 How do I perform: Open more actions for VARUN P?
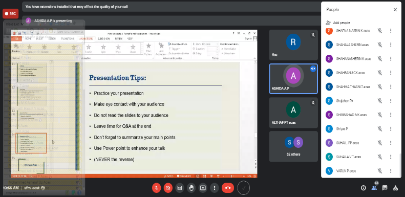tap(391, 171)
